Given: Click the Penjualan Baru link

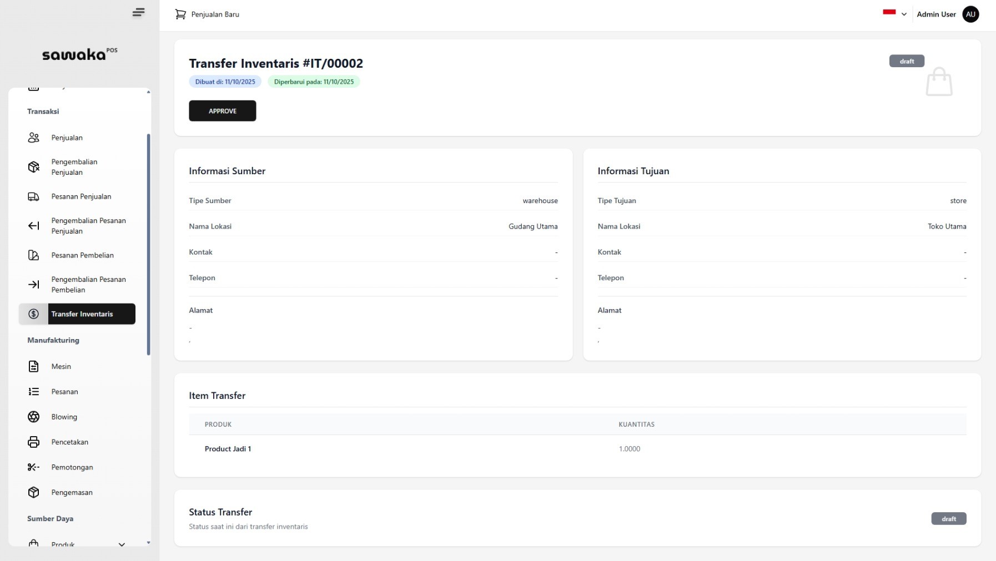Looking at the screenshot, I should [215, 14].
